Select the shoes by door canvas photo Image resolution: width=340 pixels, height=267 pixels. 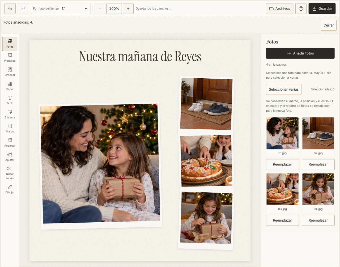tap(206, 104)
